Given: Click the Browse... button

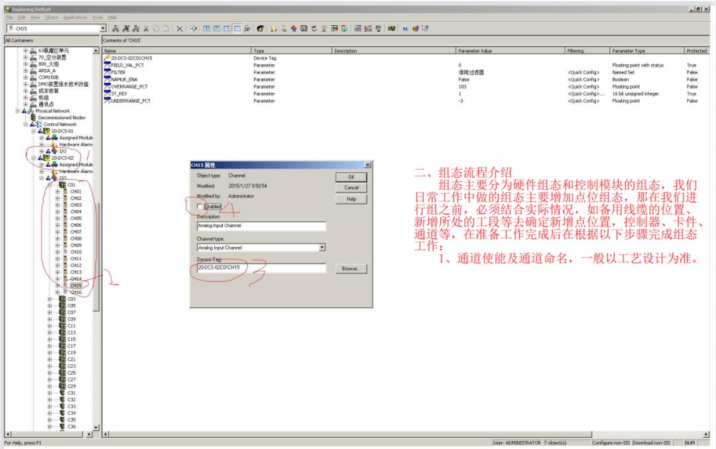Looking at the screenshot, I should point(351,269).
